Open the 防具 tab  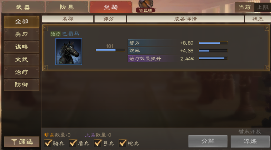(67, 7)
